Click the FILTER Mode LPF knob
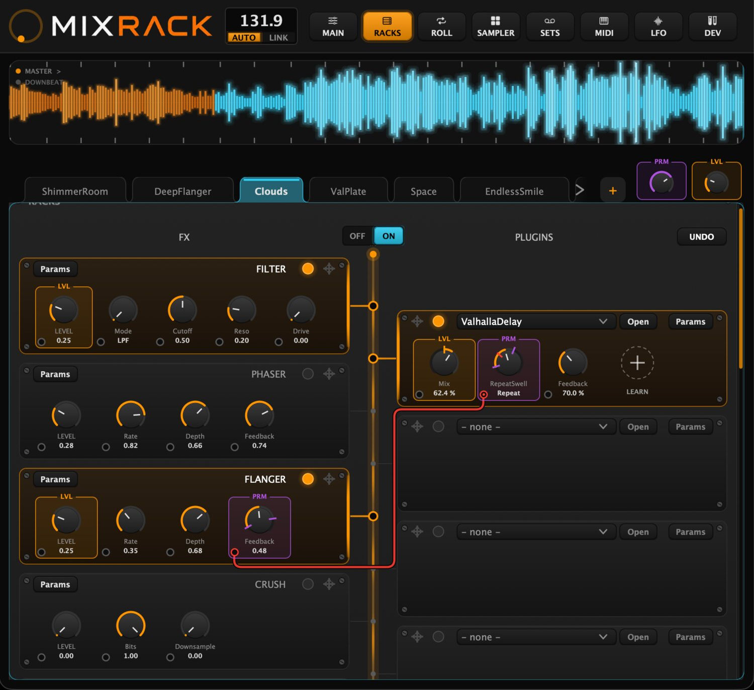Viewport: 754px width, 690px height. (123, 310)
